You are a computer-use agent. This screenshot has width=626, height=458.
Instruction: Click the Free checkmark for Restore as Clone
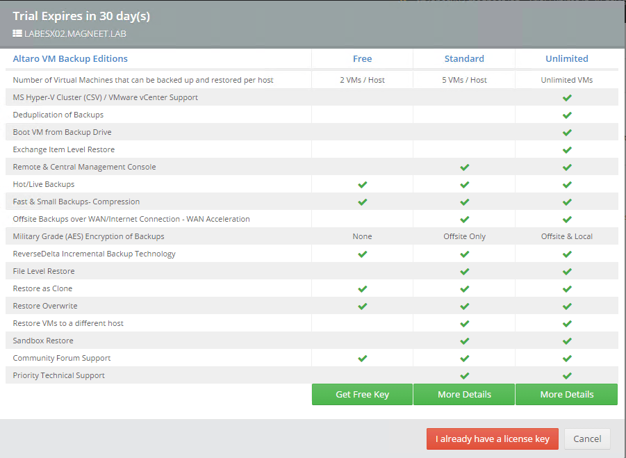pos(362,288)
